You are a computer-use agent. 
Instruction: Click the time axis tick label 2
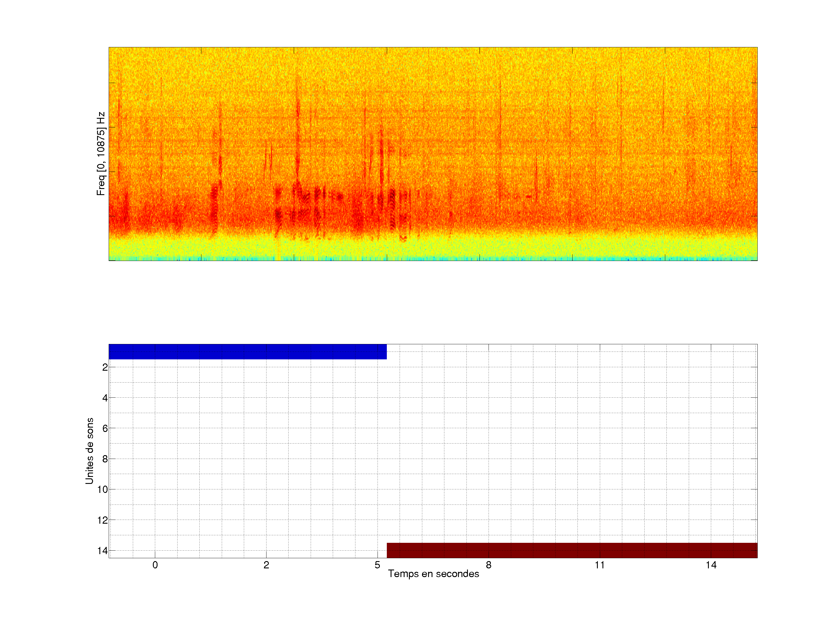(267, 565)
